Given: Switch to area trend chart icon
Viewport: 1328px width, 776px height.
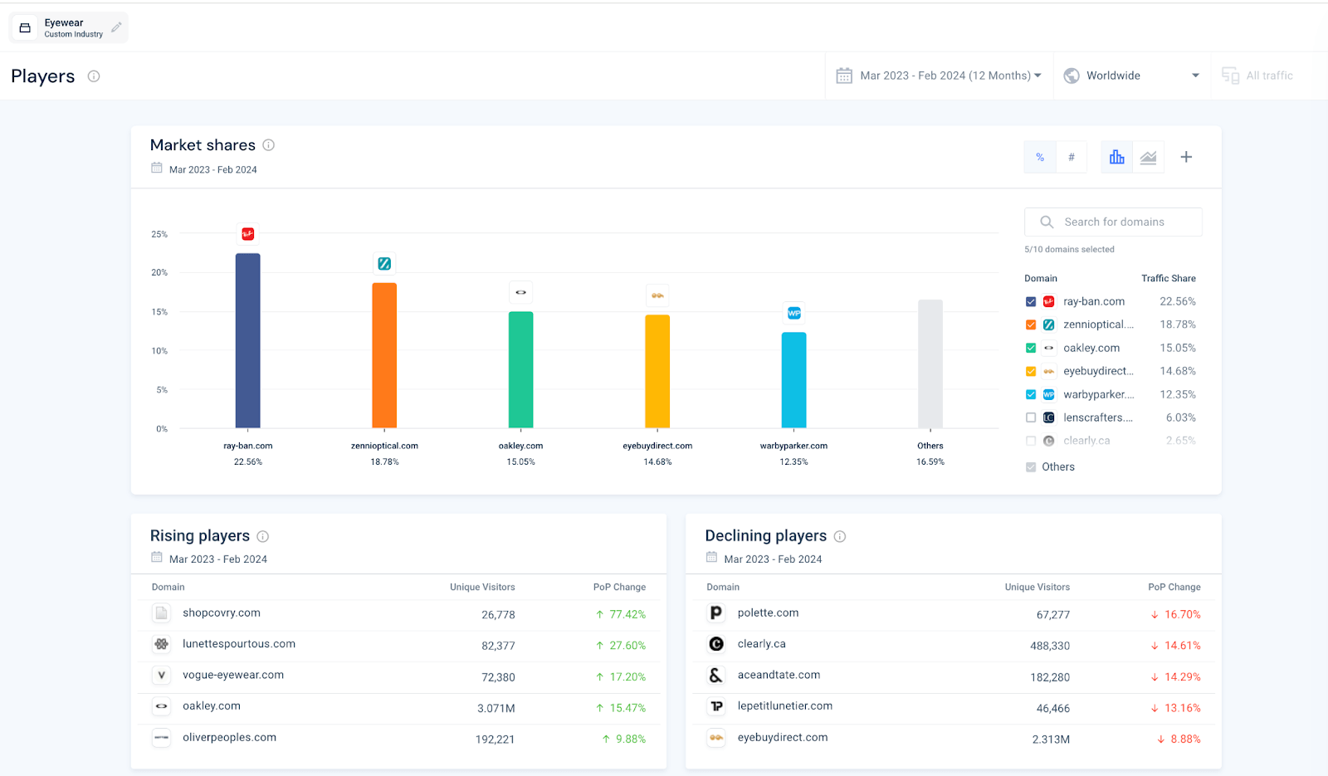Looking at the screenshot, I should point(1148,157).
